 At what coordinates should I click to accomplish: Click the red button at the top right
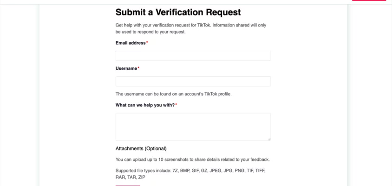(369, 0)
